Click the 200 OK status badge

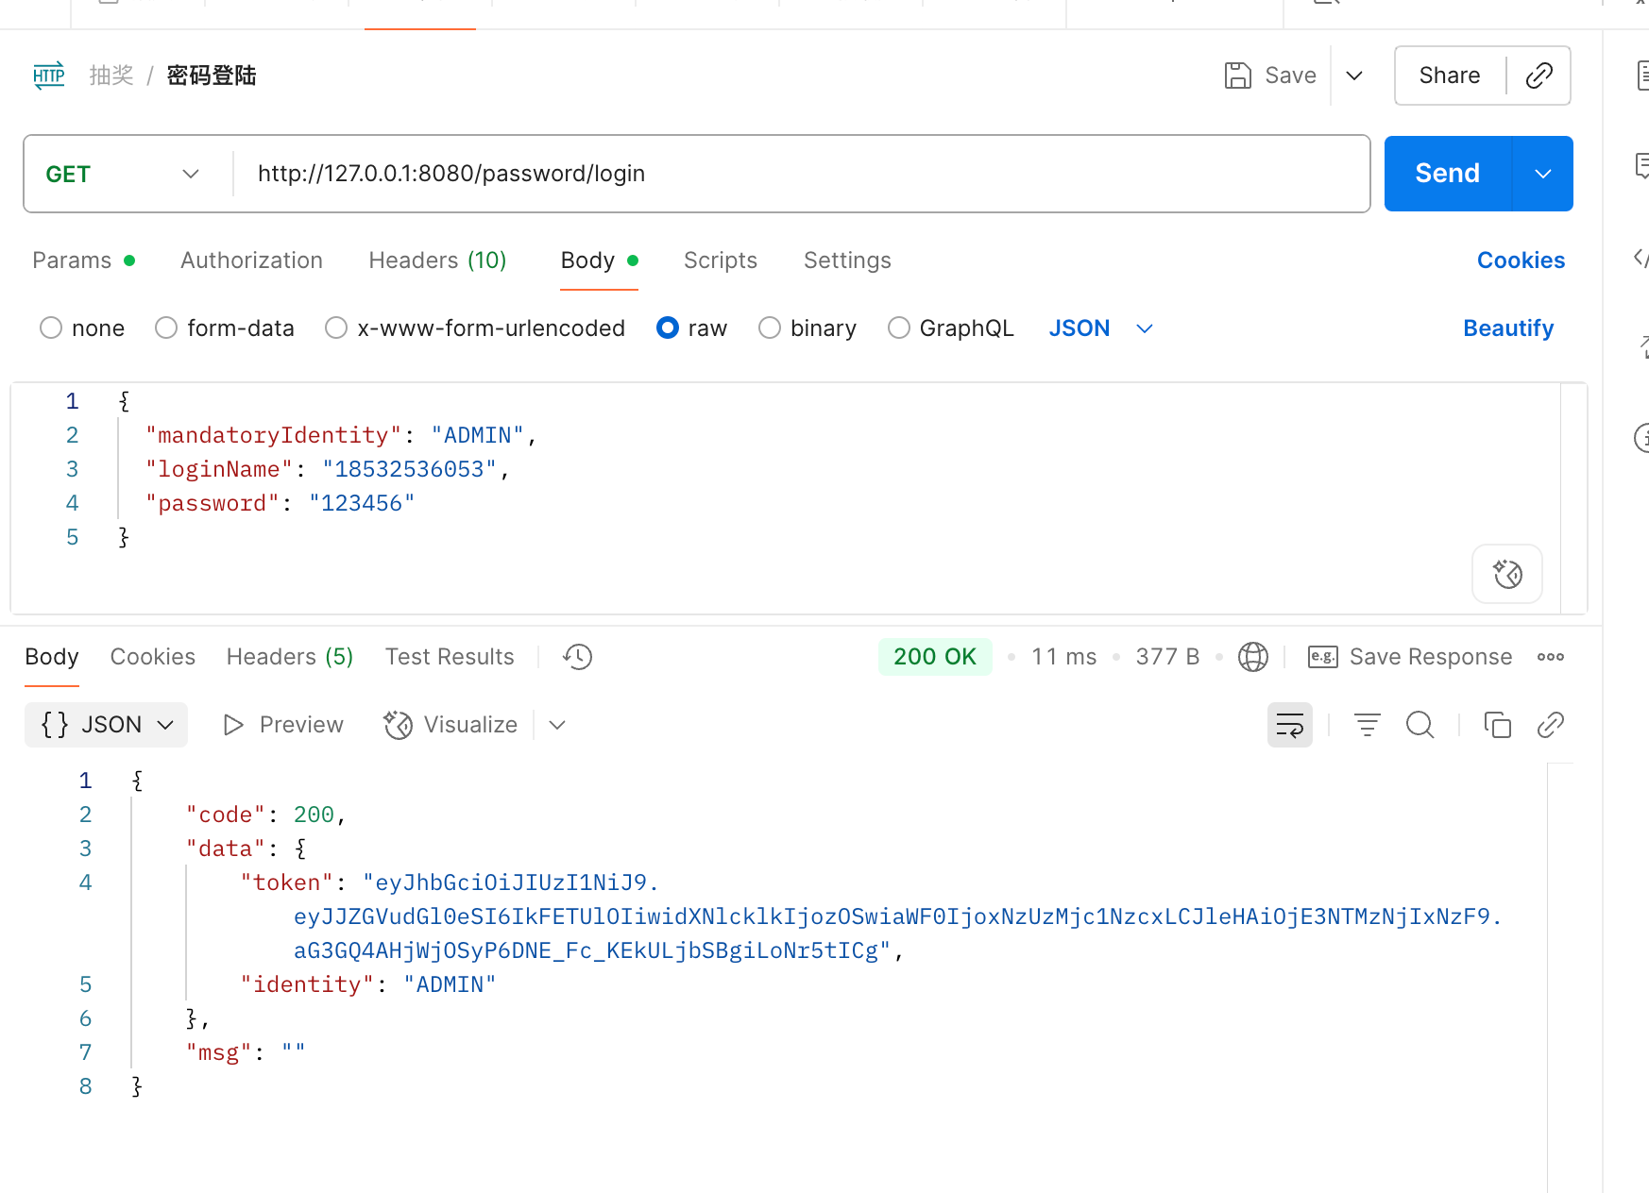pyautogui.click(x=935, y=657)
